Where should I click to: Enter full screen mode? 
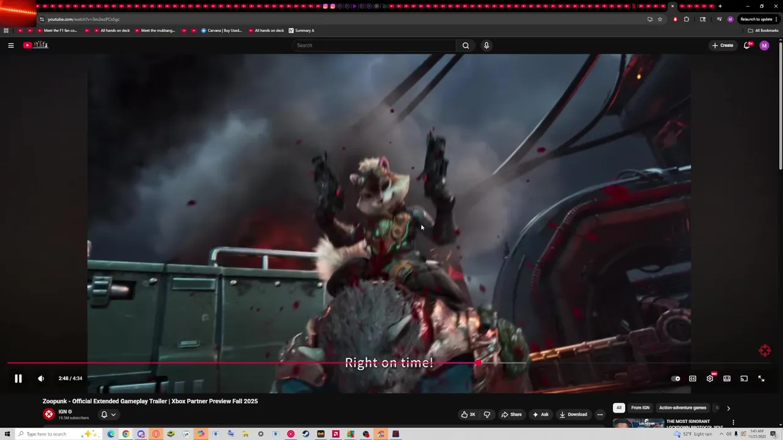761,378
